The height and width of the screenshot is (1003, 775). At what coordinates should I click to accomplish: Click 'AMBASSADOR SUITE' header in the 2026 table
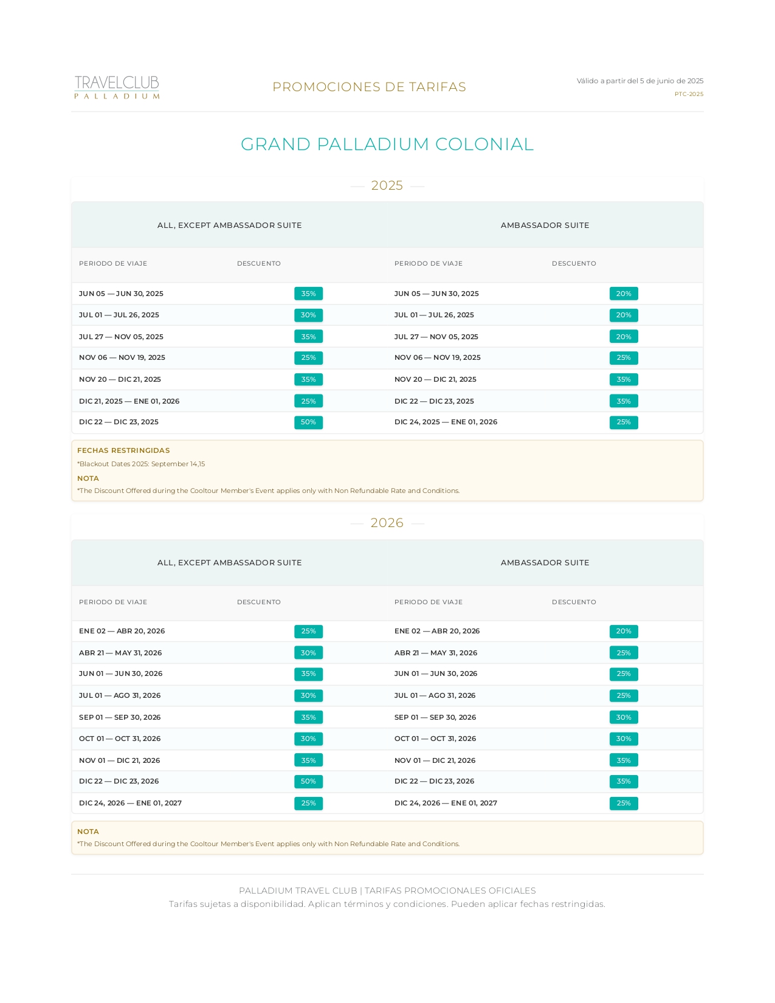click(x=545, y=563)
